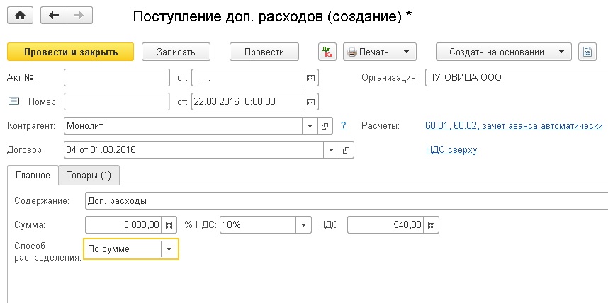Open Способ распределения dropdown
The width and height of the screenshot is (608, 303).
tap(169, 249)
